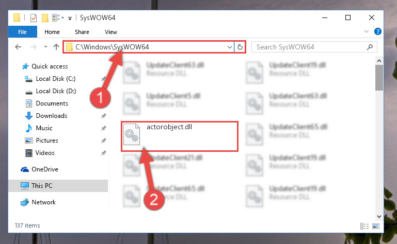Click in the Search SysWOW64 field

pyautogui.click(x=310, y=47)
